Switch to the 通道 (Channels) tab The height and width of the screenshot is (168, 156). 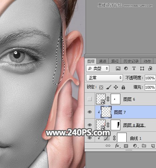(102, 61)
